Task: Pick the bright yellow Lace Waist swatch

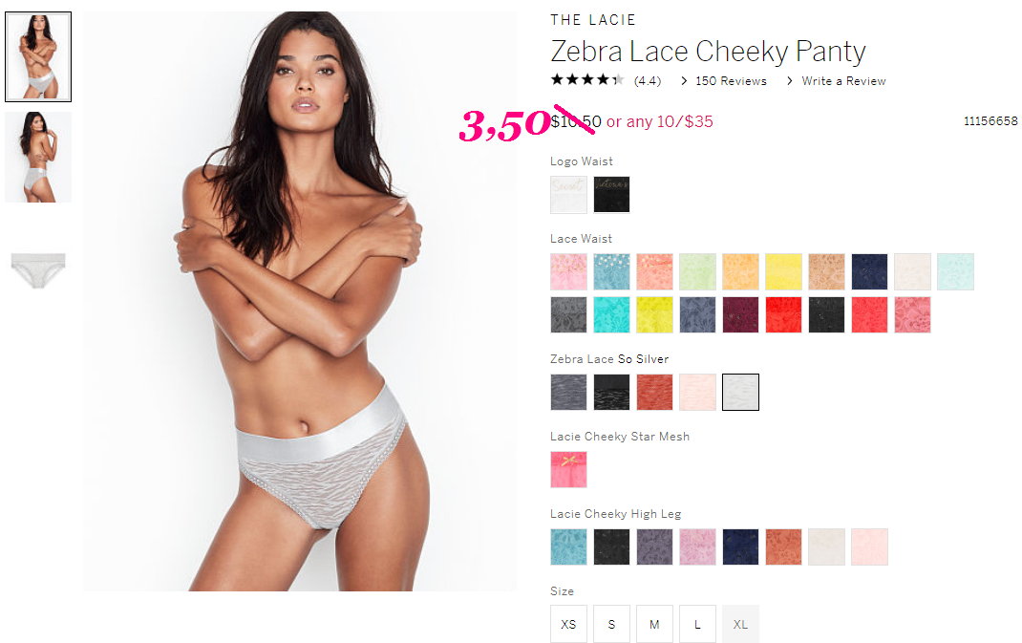Action: [783, 272]
